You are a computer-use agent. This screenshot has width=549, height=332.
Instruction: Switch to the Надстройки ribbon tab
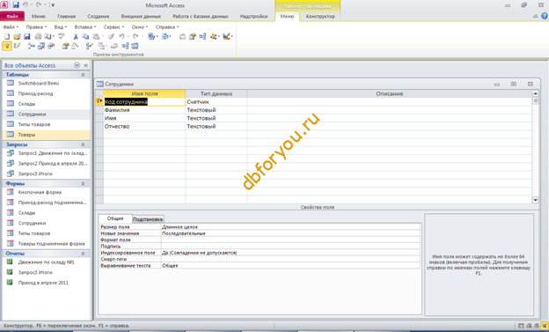click(253, 16)
